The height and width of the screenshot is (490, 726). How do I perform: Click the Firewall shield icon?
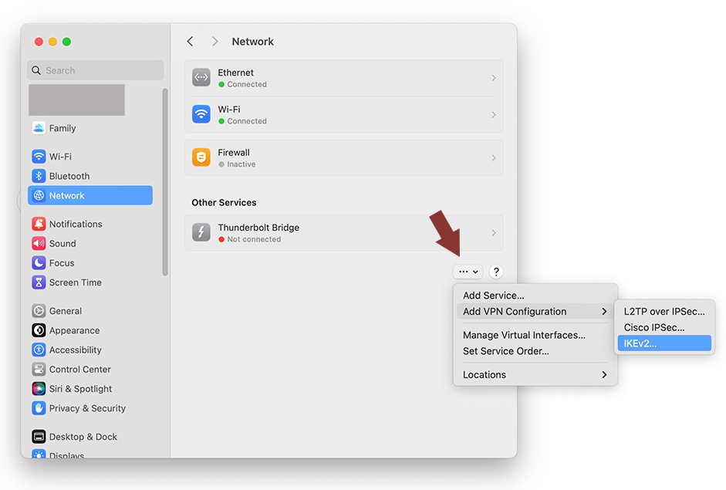click(x=201, y=157)
